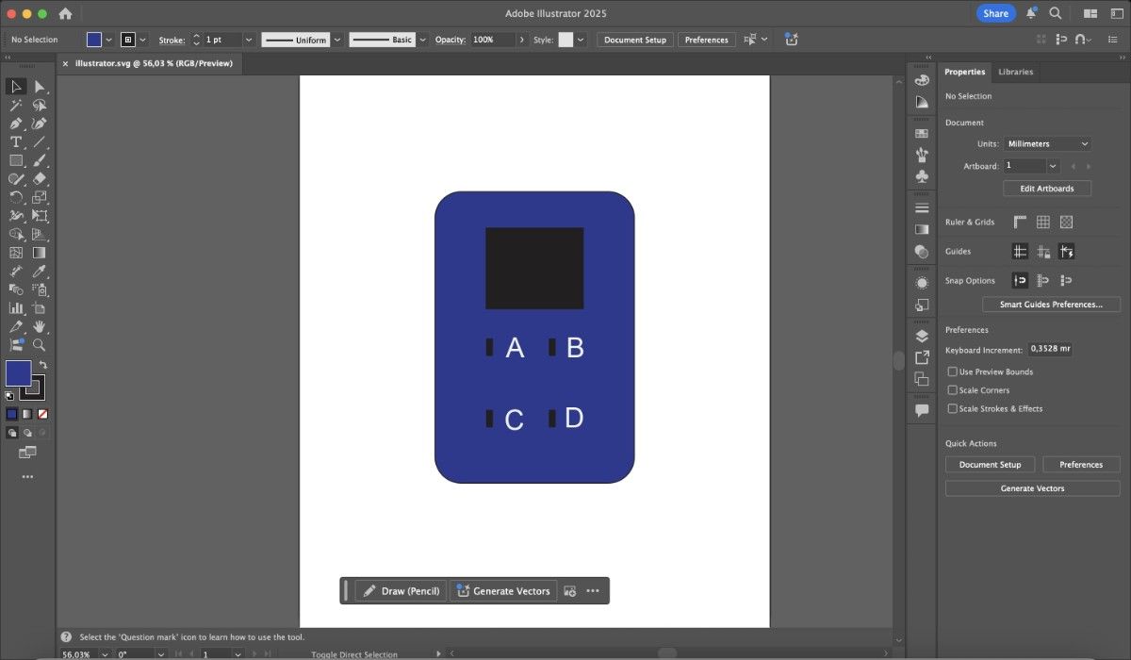Select the Pen tool
Viewport: 1131px width, 660px height.
(x=15, y=124)
